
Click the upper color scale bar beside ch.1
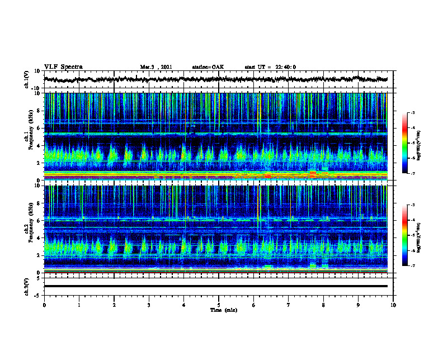point(404,143)
